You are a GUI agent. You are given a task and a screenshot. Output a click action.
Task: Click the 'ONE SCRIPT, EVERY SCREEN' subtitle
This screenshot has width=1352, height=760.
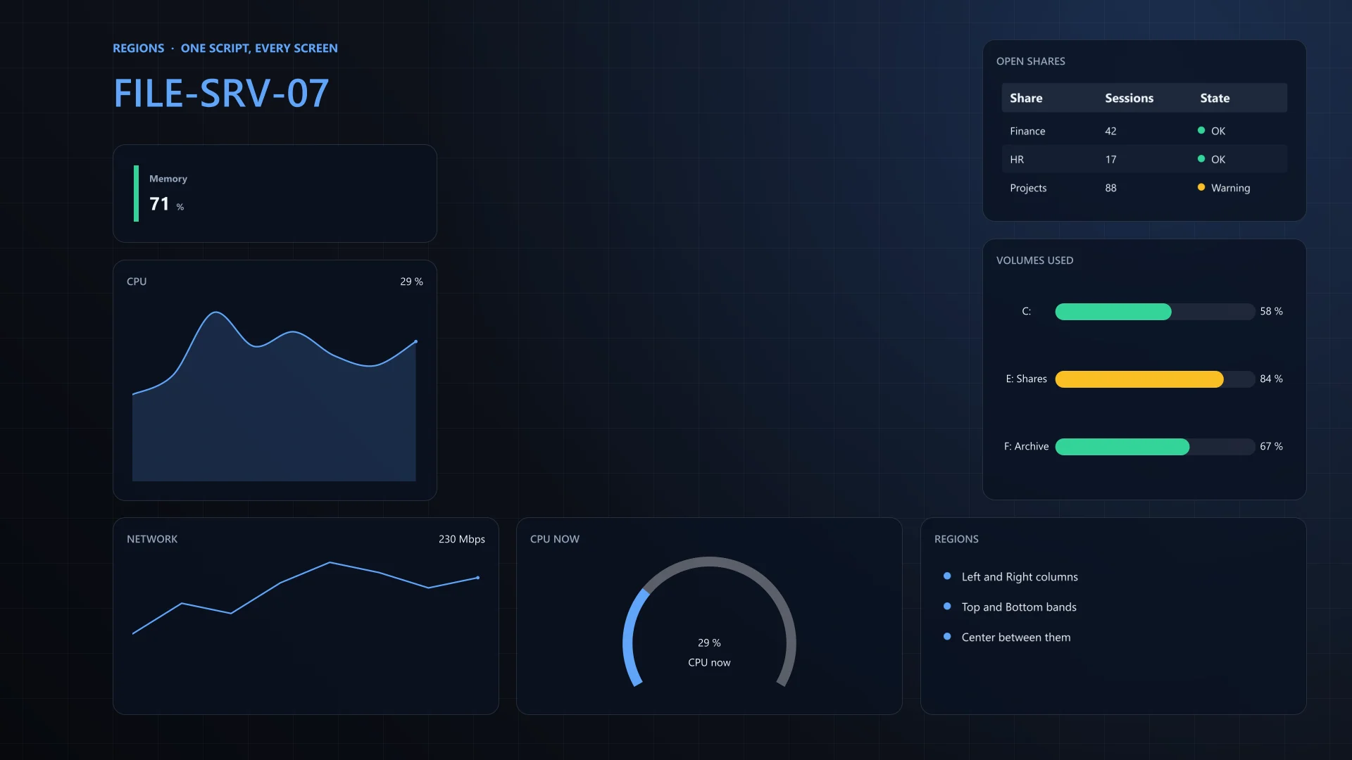(x=259, y=48)
